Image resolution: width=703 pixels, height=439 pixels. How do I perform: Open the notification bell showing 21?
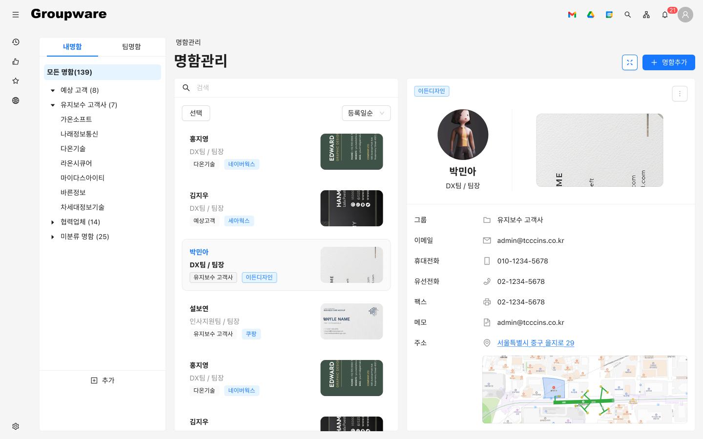pos(665,15)
